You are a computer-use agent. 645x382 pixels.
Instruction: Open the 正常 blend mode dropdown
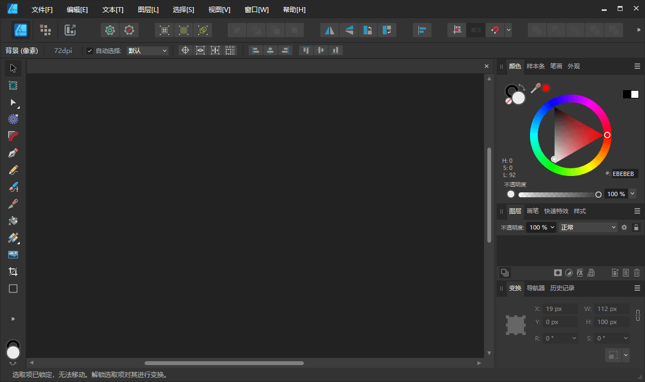click(x=588, y=227)
